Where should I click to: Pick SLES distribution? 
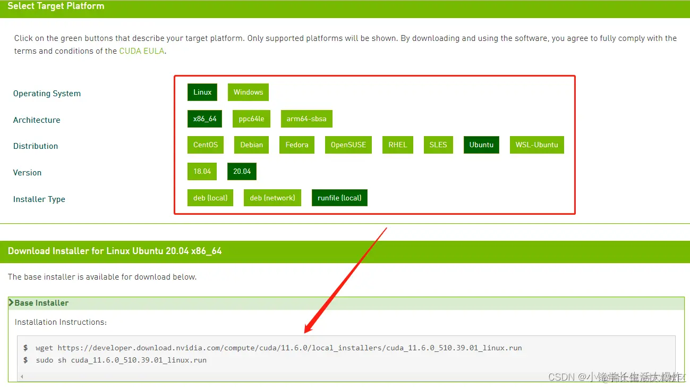(x=438, y=145)
